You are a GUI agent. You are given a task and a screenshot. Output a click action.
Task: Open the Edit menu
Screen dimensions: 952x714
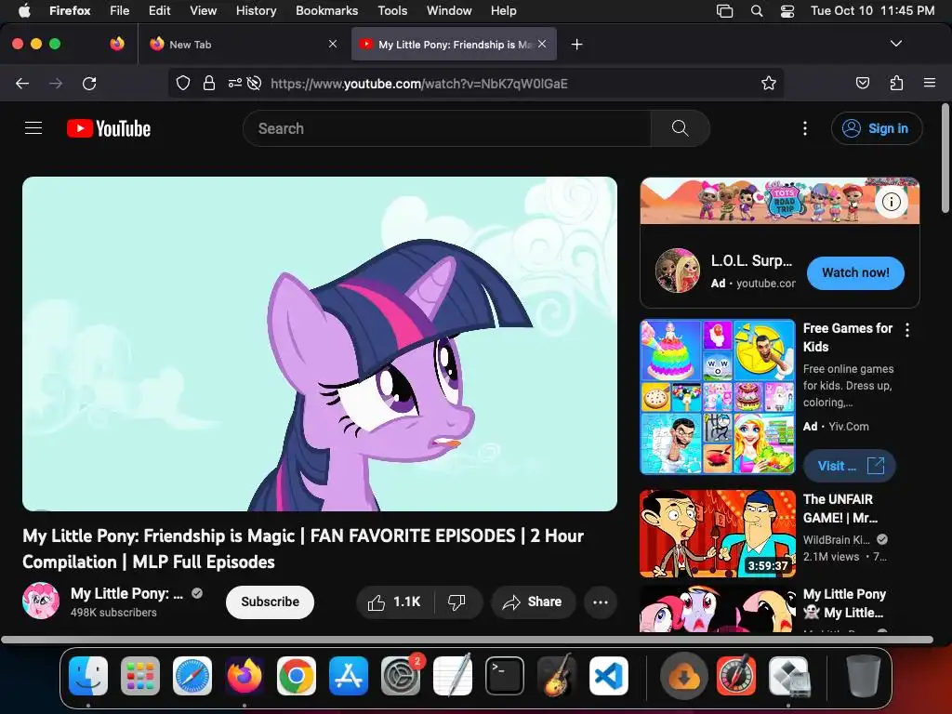(x=160, y=10)
